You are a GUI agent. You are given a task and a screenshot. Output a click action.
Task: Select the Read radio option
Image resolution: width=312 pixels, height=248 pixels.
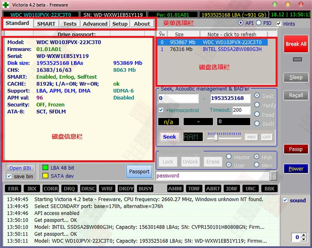click(257, 114)
